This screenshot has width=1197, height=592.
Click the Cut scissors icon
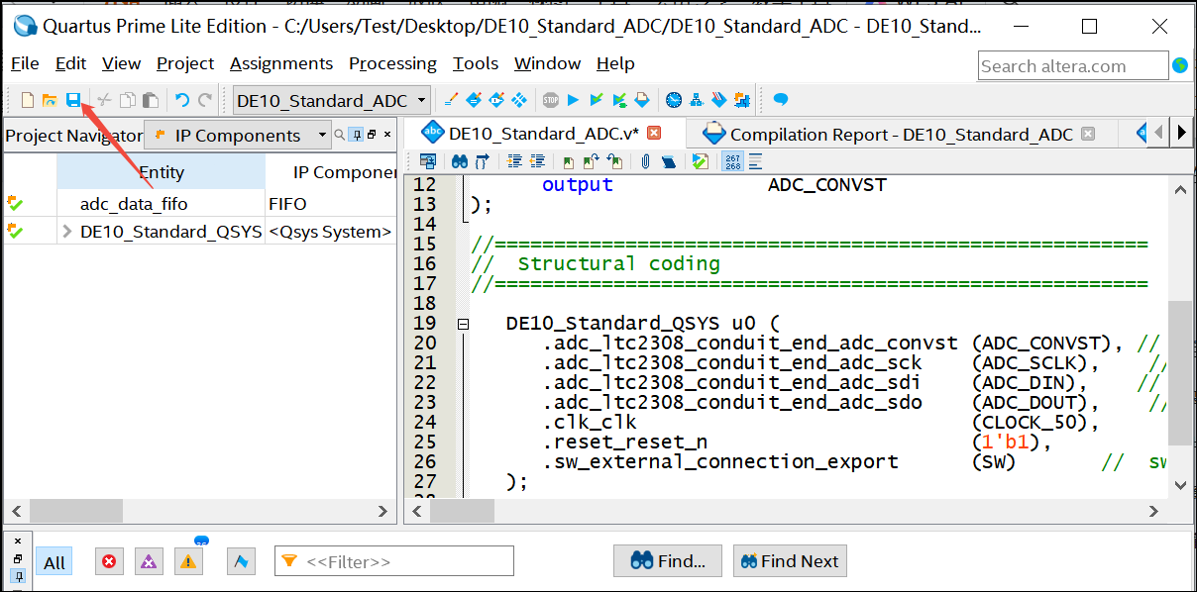click(x=104, y=100)
